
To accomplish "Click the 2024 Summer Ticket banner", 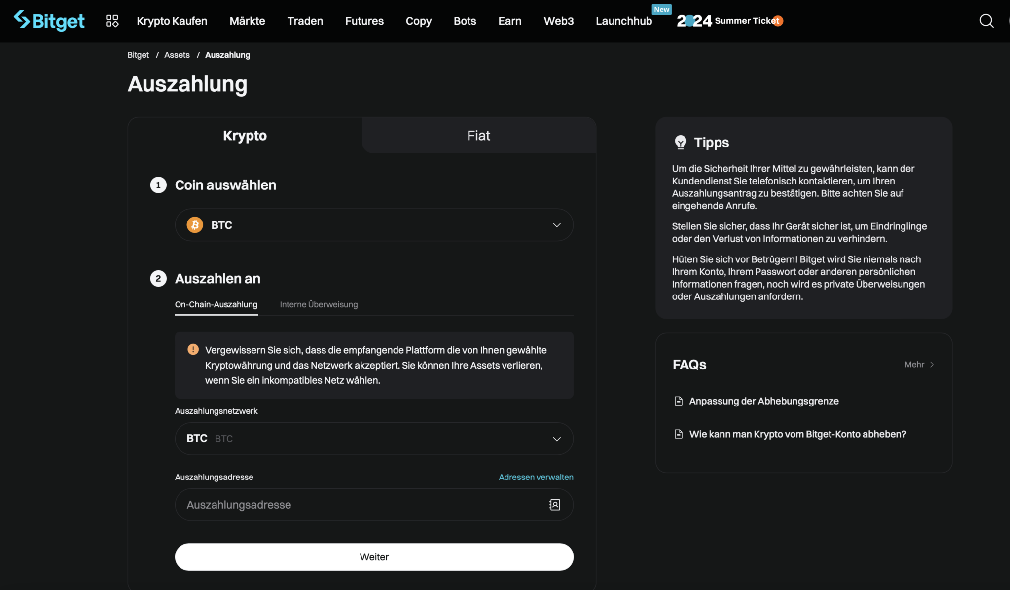I will pos(729,21).
